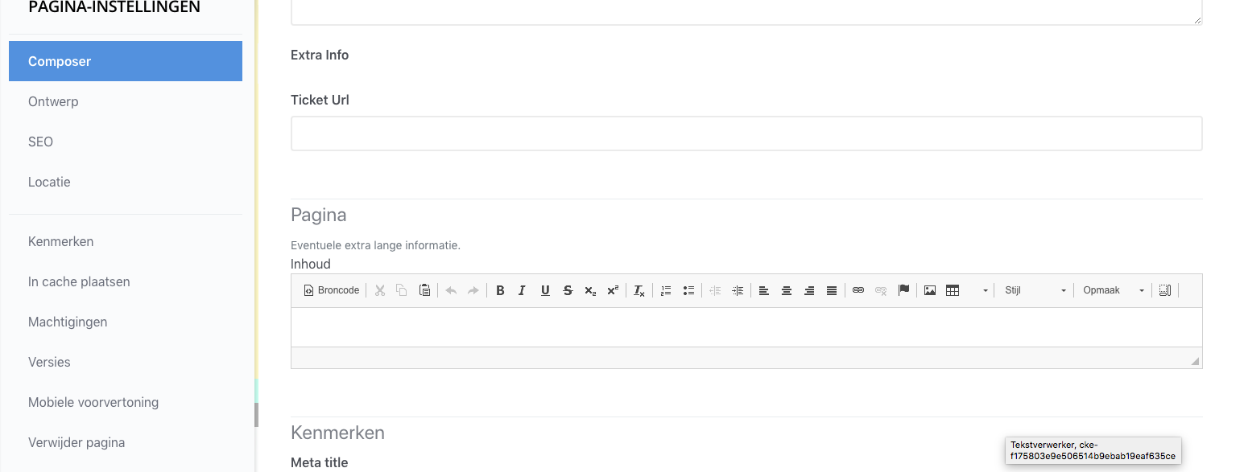Open the SEO settings section
This screenshot has width=1244, height=472.
pyautogui.click(x=40, y=142)
